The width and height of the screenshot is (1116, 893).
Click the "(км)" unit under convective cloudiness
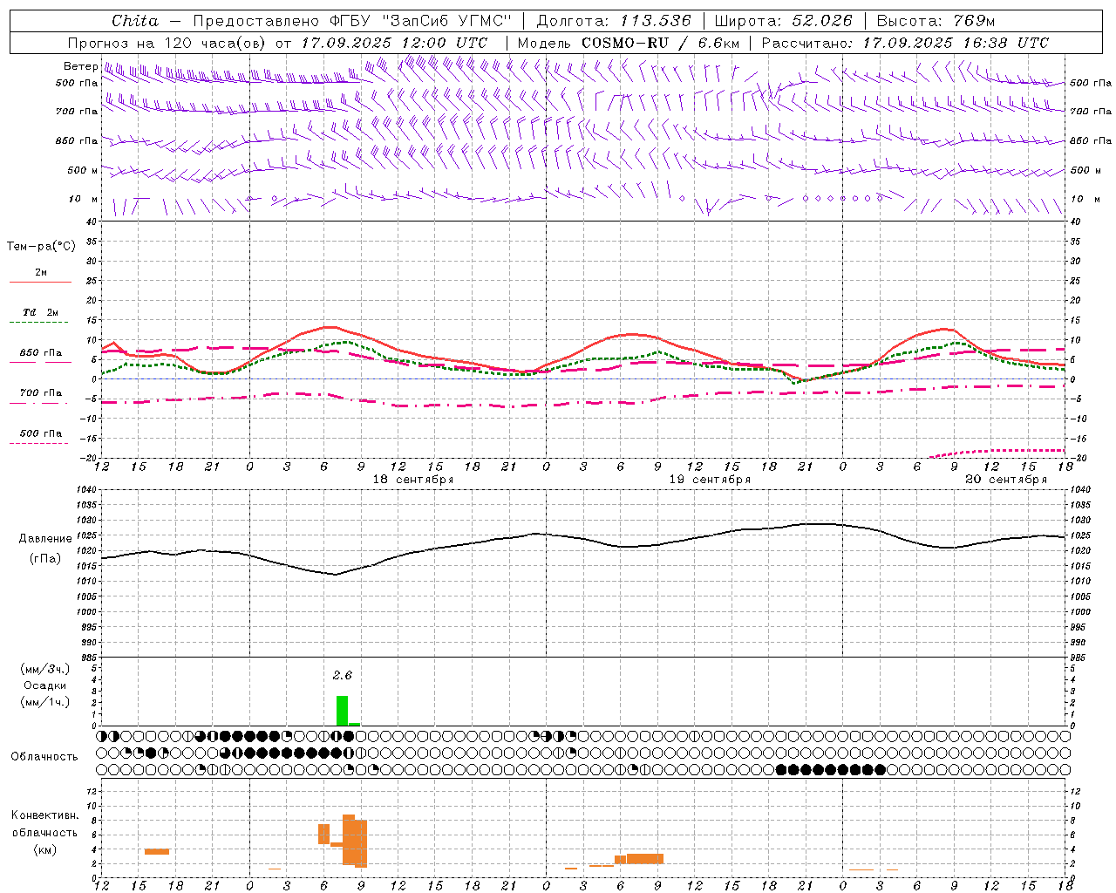click(45, 849)
